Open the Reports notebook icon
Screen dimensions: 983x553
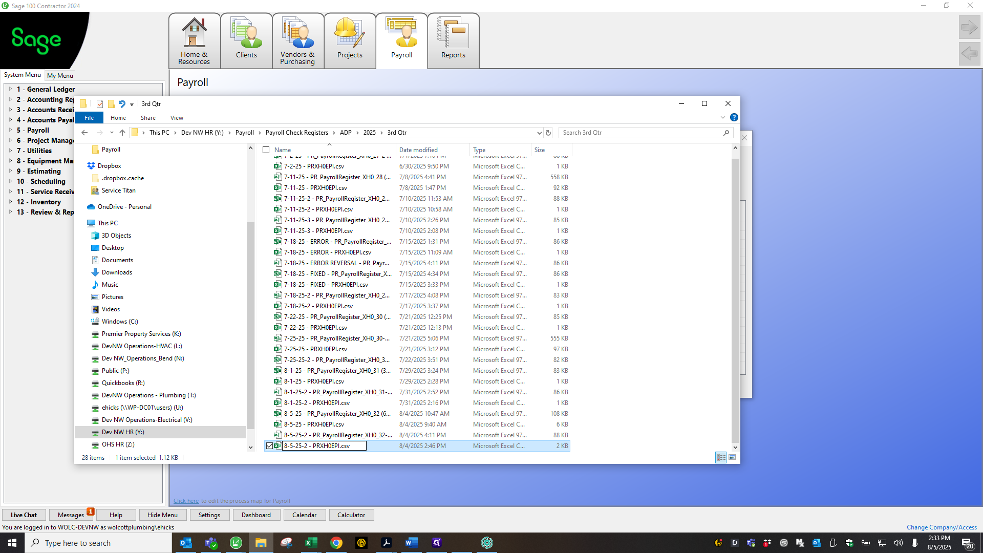(x=453, y=41)
